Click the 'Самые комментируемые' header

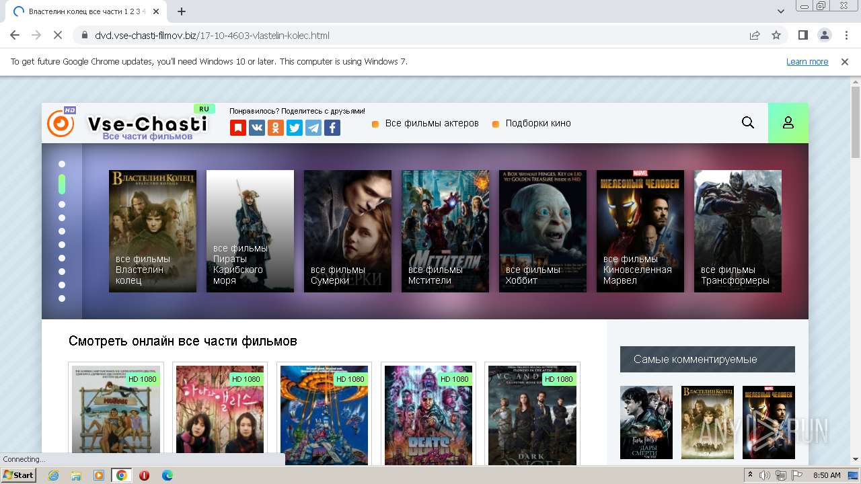[x=708, y=359]
